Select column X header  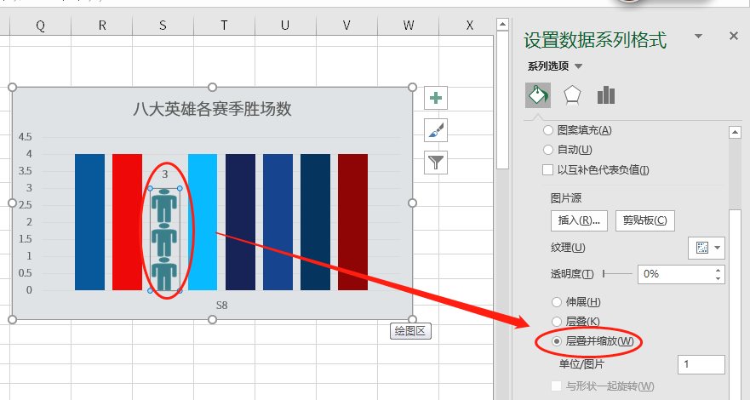[x=469, y=26]
